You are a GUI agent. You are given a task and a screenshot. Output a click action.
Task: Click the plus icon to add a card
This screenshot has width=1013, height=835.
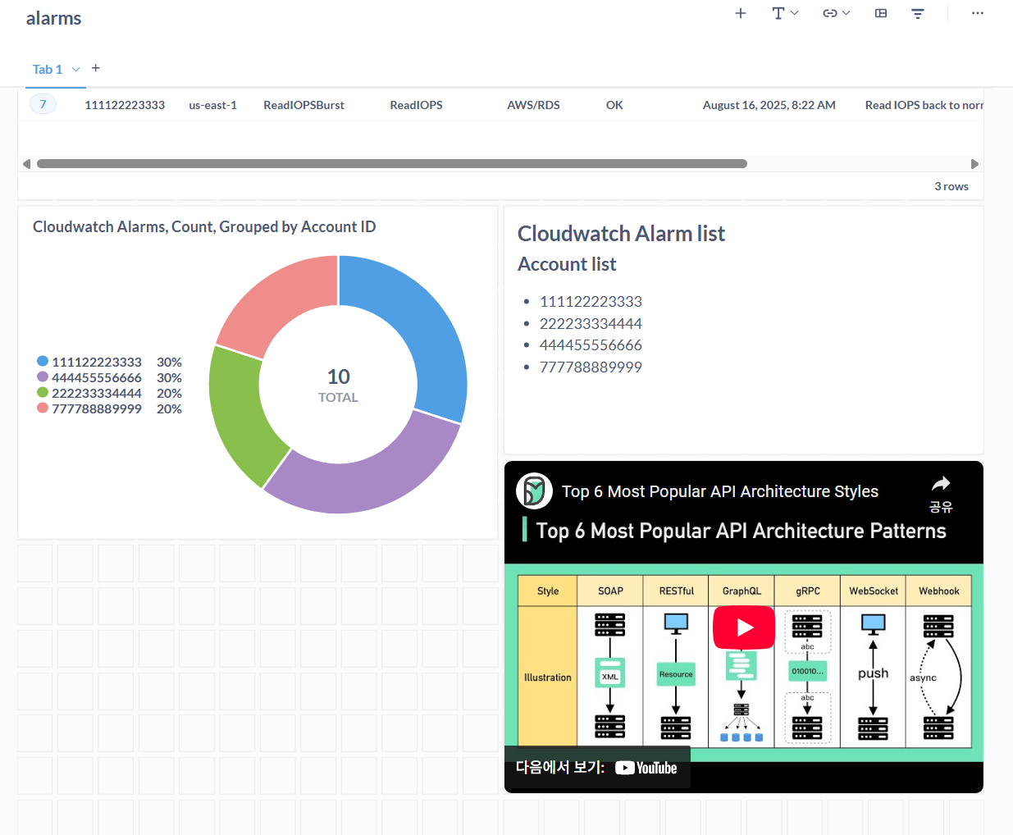(x=741, y=13)
